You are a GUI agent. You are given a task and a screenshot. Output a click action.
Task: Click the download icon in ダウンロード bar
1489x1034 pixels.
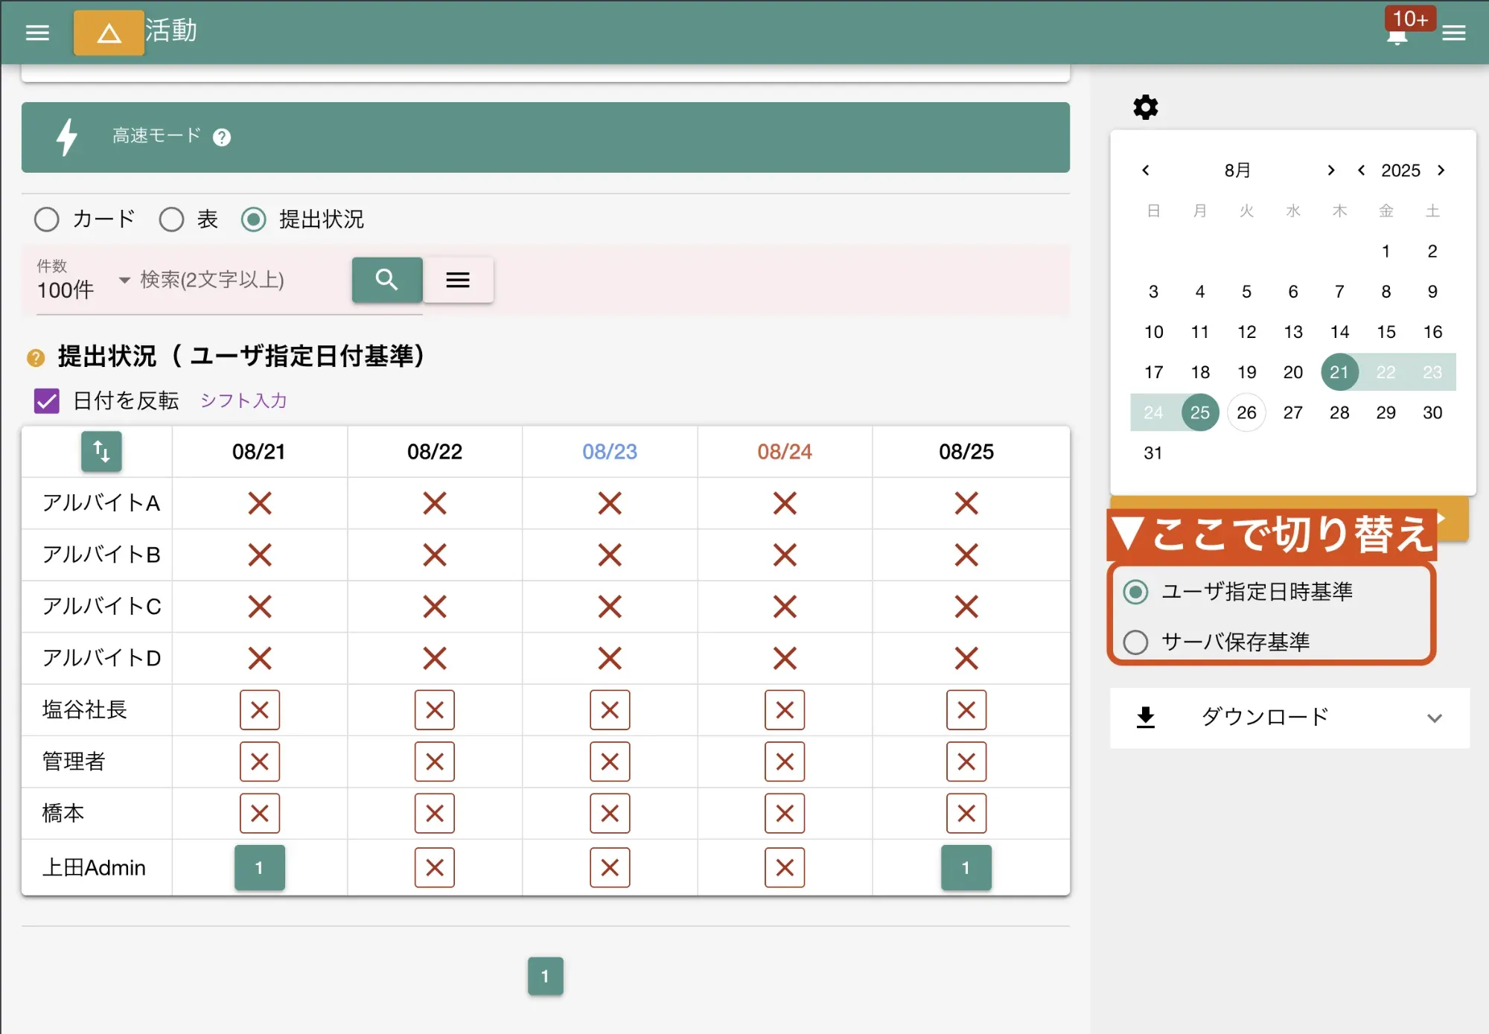pyautogui.click(x=1144, y=717)
